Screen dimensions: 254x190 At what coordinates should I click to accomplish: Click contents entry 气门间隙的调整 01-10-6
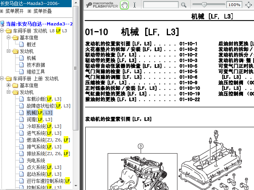coord(141,77)
